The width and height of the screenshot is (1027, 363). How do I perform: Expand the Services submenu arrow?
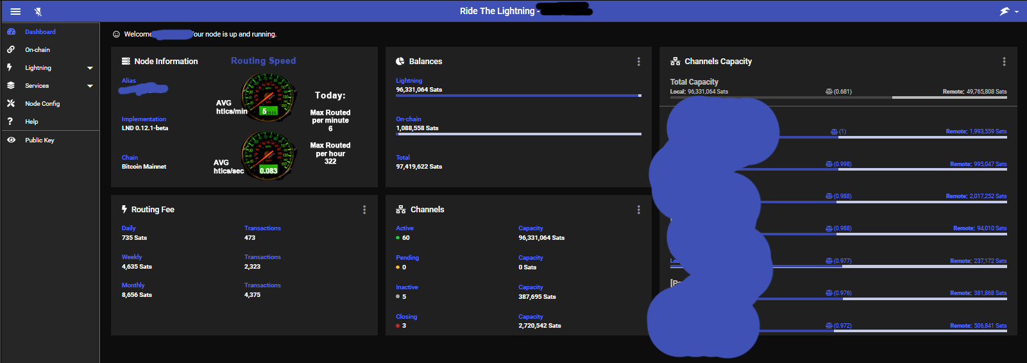tap(90, 86)
